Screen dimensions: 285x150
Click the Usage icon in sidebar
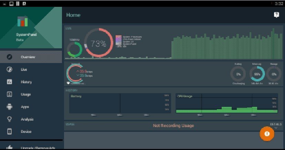point(10,94)
